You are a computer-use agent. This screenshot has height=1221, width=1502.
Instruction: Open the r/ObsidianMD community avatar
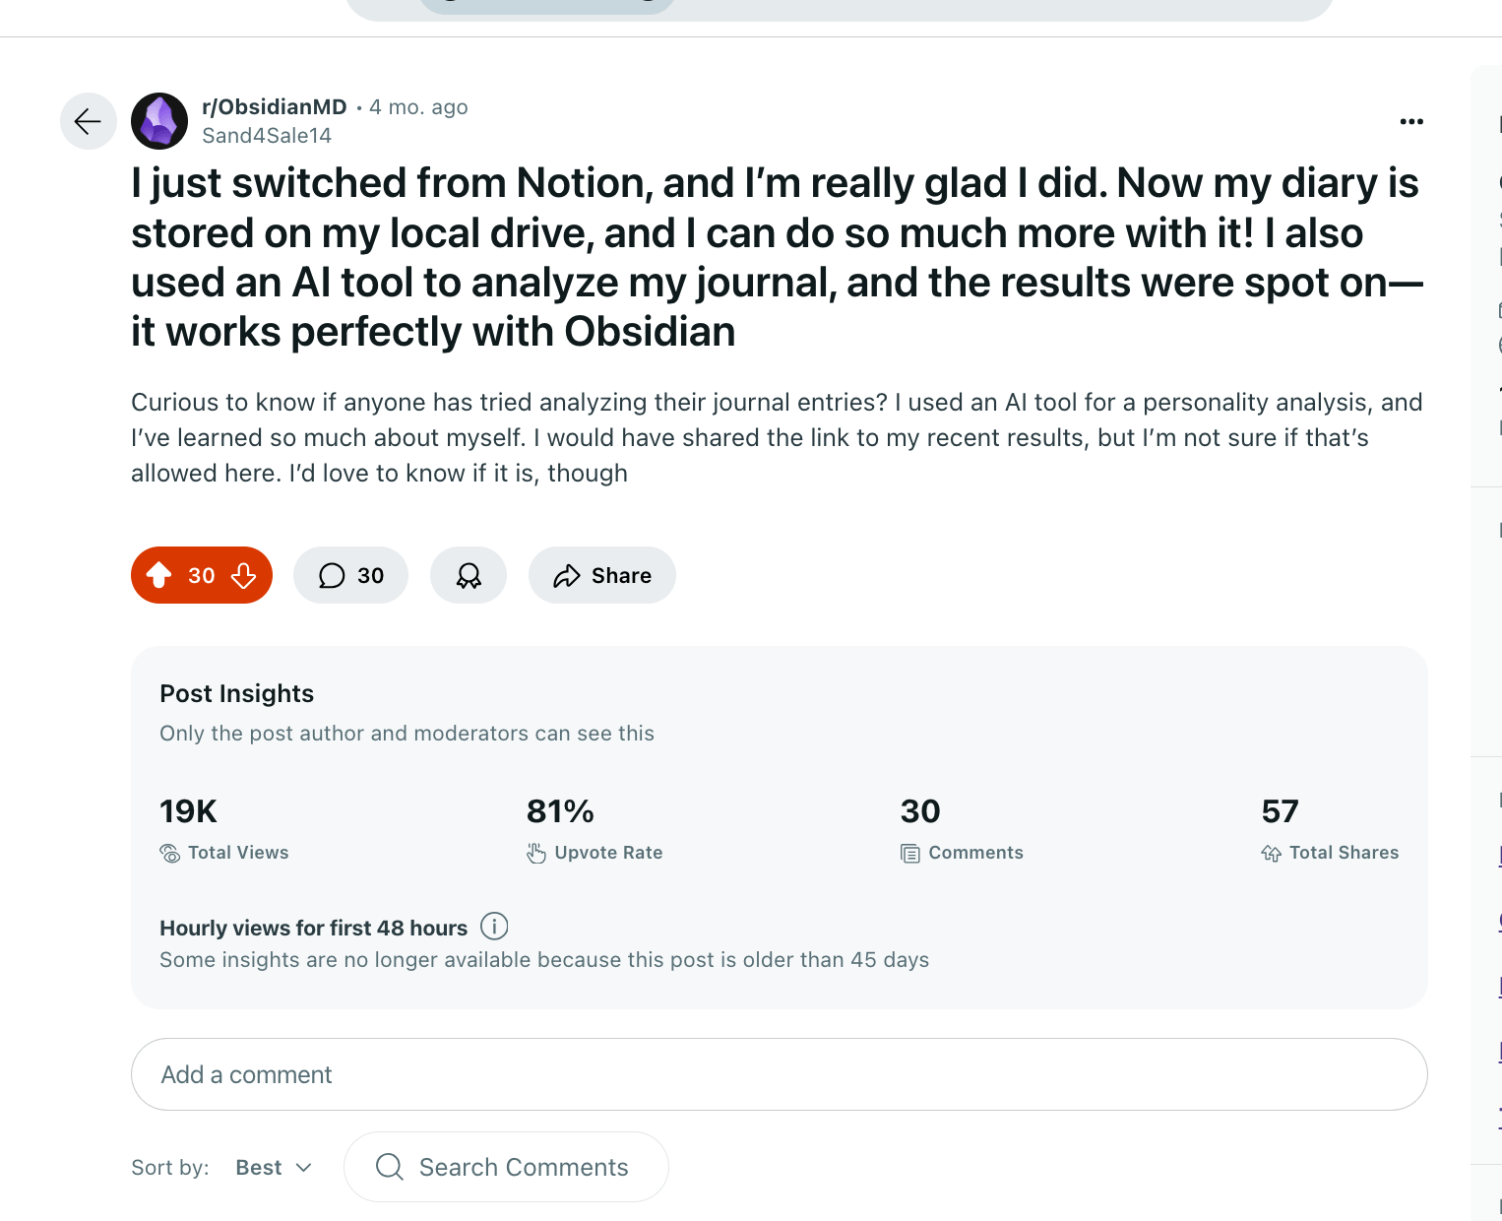pos(159,121)
